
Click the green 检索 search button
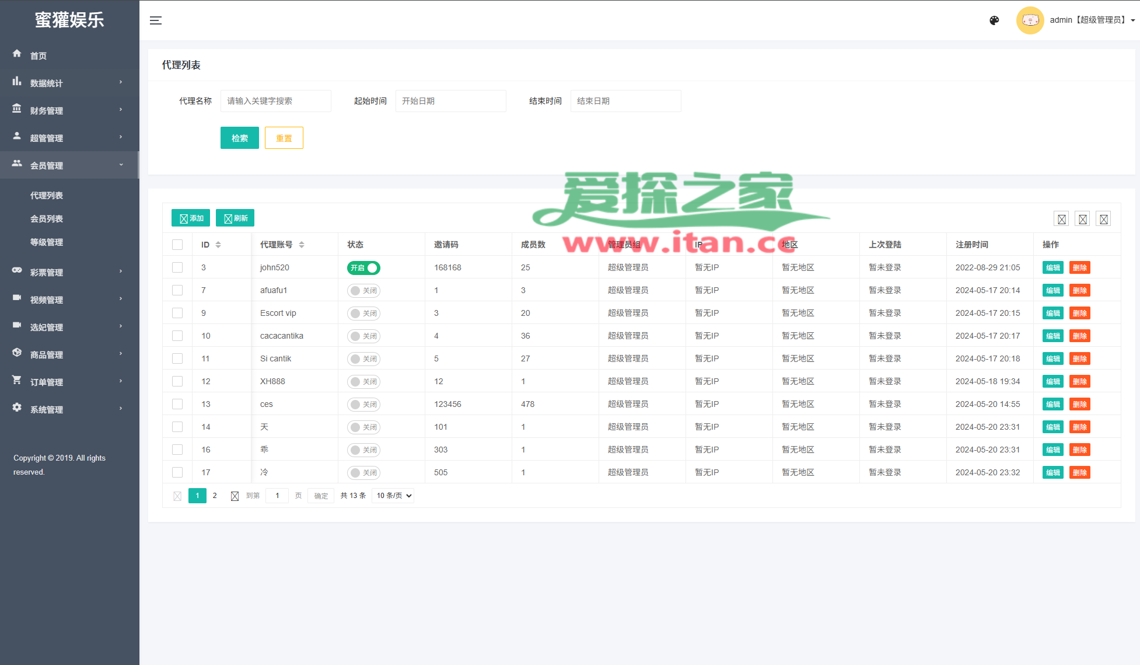[239, 138]
